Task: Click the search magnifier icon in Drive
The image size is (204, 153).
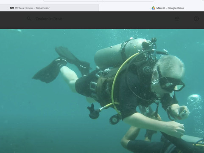Action: pyautogui.click(x=29, y=19)
